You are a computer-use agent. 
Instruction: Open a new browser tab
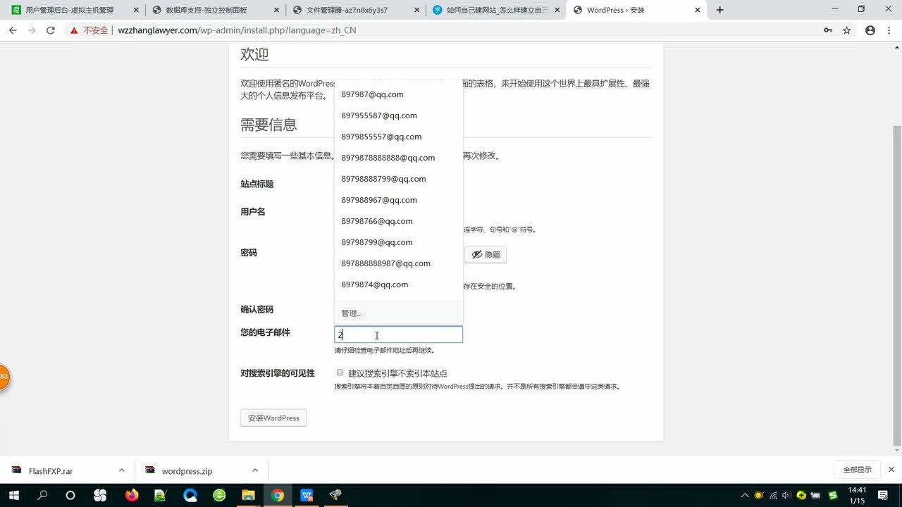719,10
